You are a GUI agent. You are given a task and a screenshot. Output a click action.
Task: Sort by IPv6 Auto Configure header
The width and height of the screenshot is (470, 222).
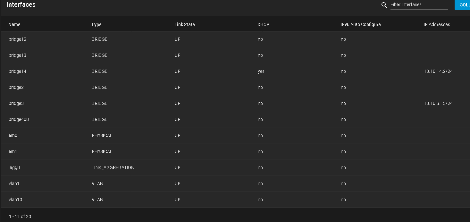pos(361,24)
